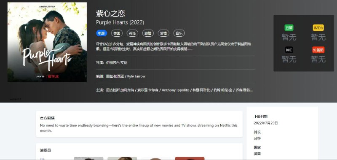Click the Purple Hearts (2022) subtitle
Screen dimensions: 337x160
coord(120,22)
